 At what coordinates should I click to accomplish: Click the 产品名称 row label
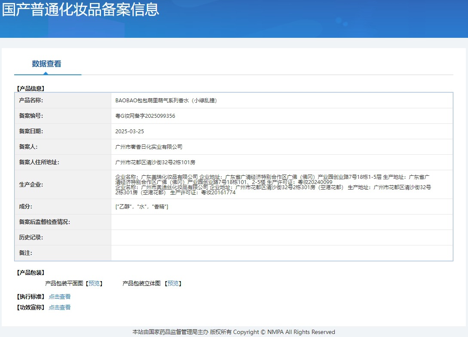[31, 100]
